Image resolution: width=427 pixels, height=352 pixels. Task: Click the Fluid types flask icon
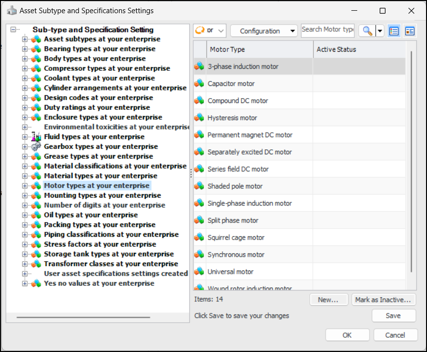coord(36,137)
